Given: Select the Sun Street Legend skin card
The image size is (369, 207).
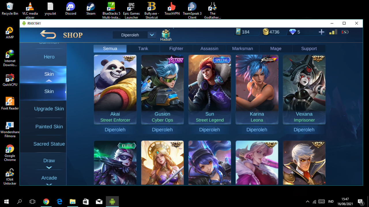Looking at the screenshot, I should point(210,89).
